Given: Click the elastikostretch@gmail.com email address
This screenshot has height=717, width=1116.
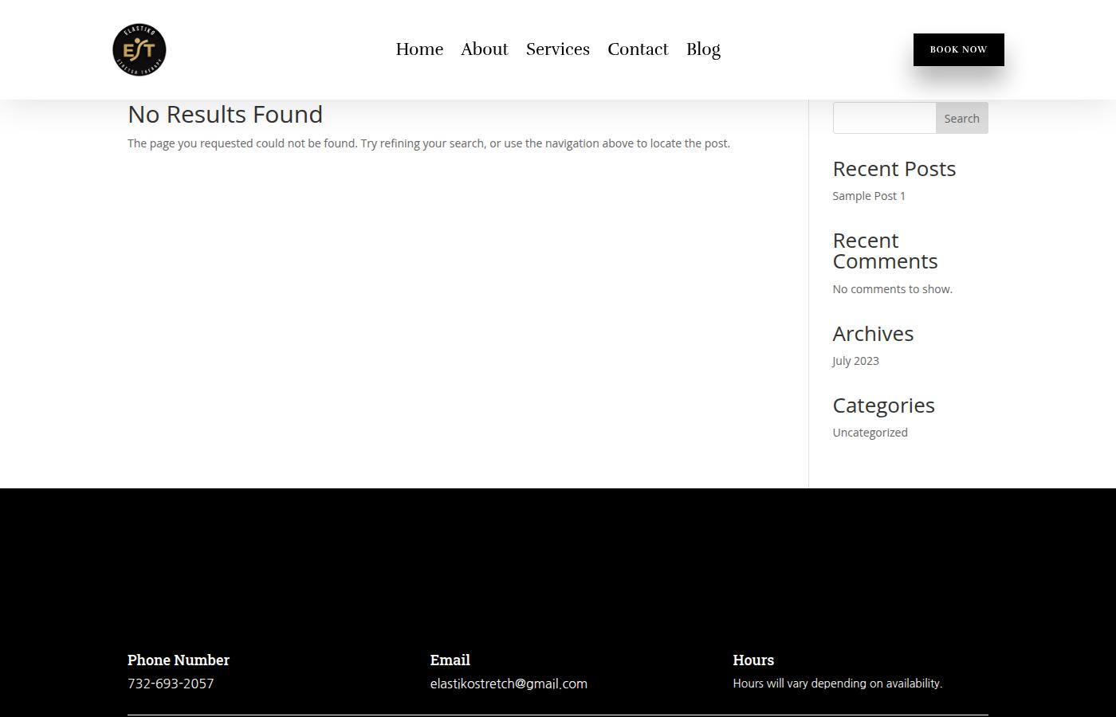Looking at the screenshot, I should (509, 684).
